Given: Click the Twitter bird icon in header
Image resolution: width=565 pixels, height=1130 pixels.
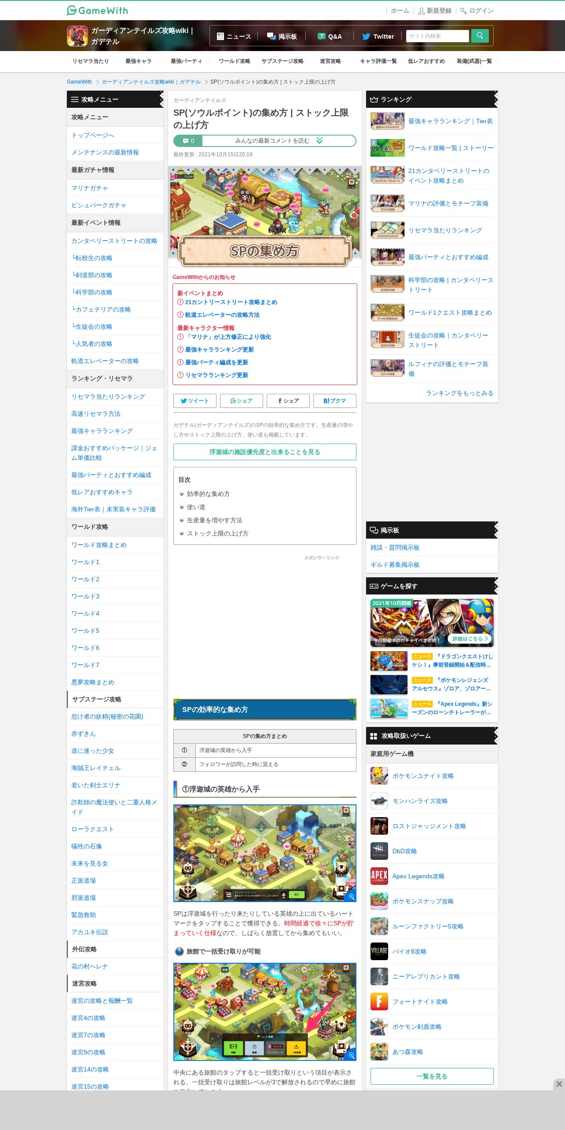Looking at the screenshot, I should 366,37.
